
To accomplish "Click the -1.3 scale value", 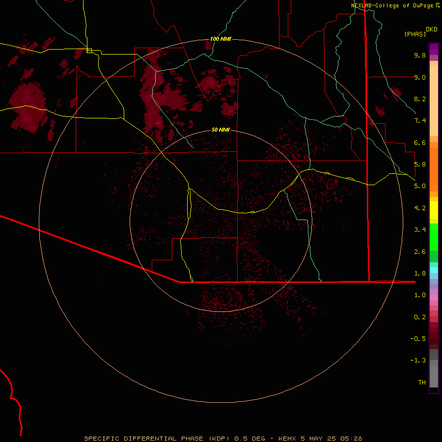I will [x=418, y=360].
